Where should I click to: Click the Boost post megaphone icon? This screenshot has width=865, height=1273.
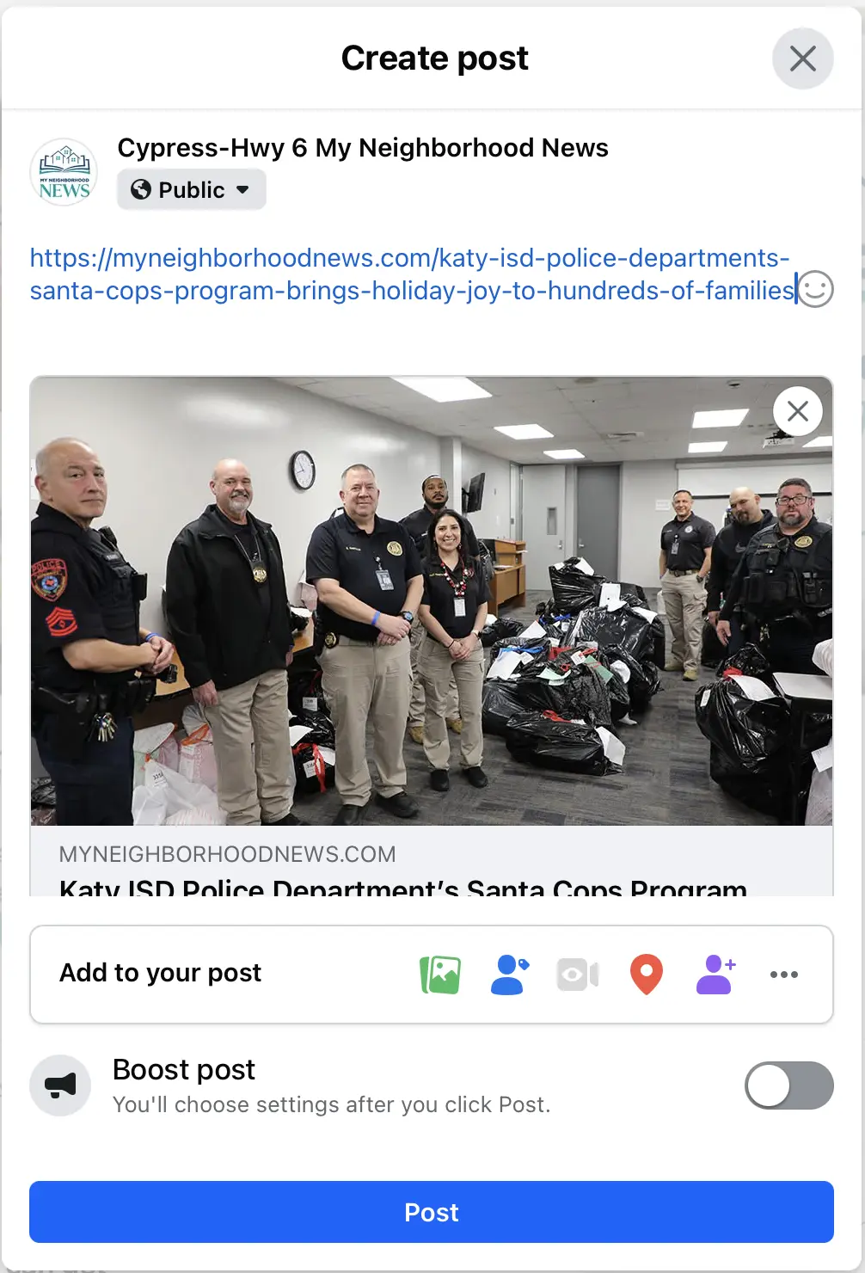(60, 1085)
